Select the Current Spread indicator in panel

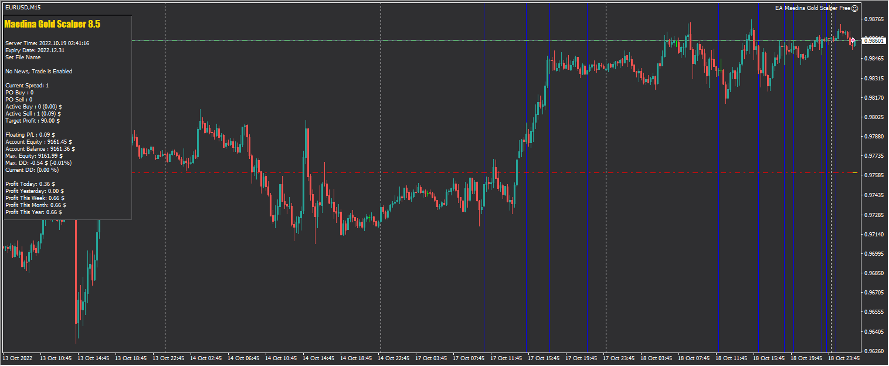[26, 85]
